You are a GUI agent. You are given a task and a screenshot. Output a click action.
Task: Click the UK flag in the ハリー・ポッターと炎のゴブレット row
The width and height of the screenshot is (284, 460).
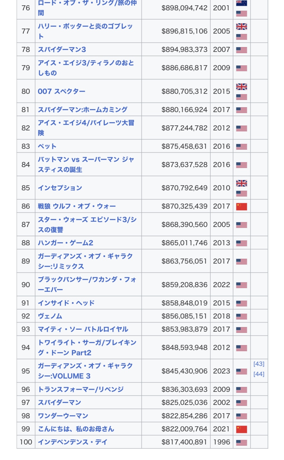pos(241,26)
